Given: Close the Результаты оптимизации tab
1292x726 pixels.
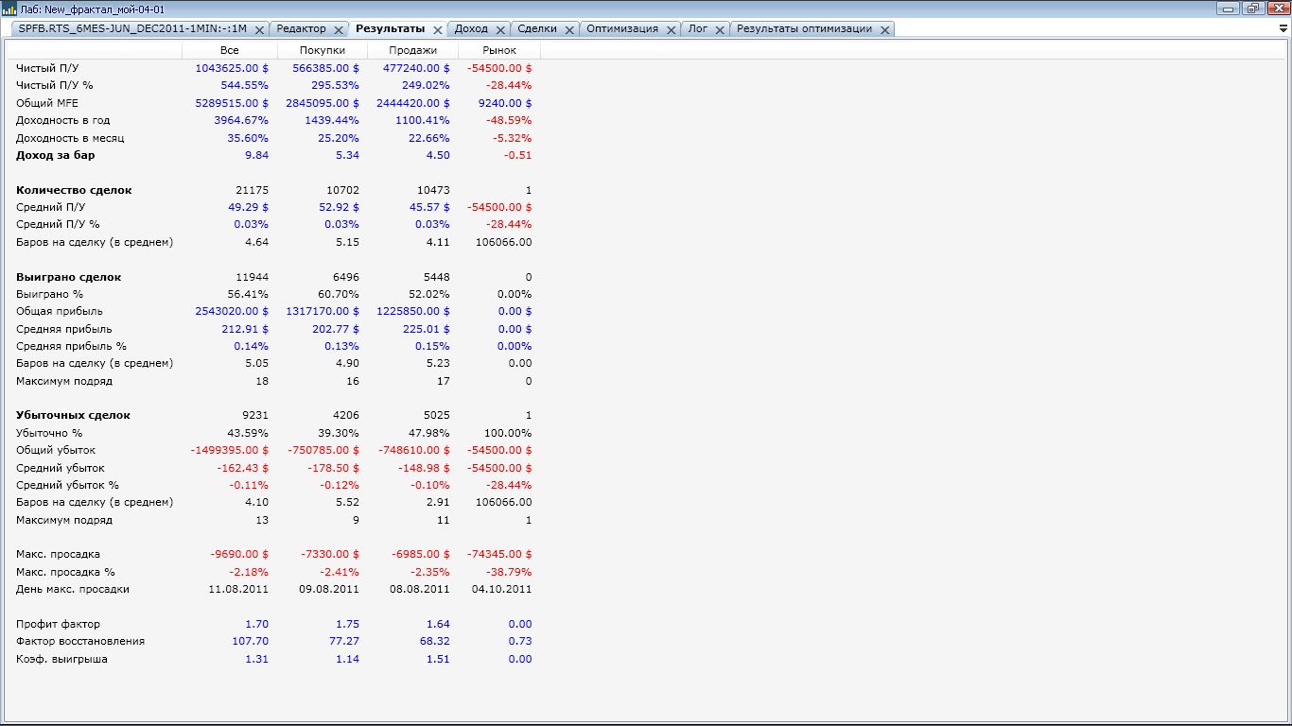Looking at the screenshot, I should point(885,30).
